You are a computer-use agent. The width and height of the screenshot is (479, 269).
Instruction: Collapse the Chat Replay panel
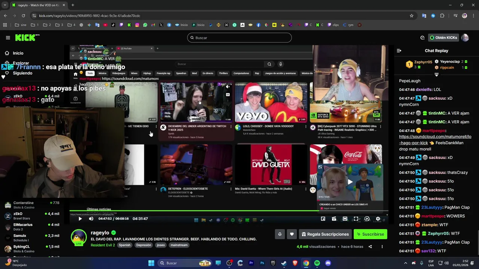tap(399, 51)
